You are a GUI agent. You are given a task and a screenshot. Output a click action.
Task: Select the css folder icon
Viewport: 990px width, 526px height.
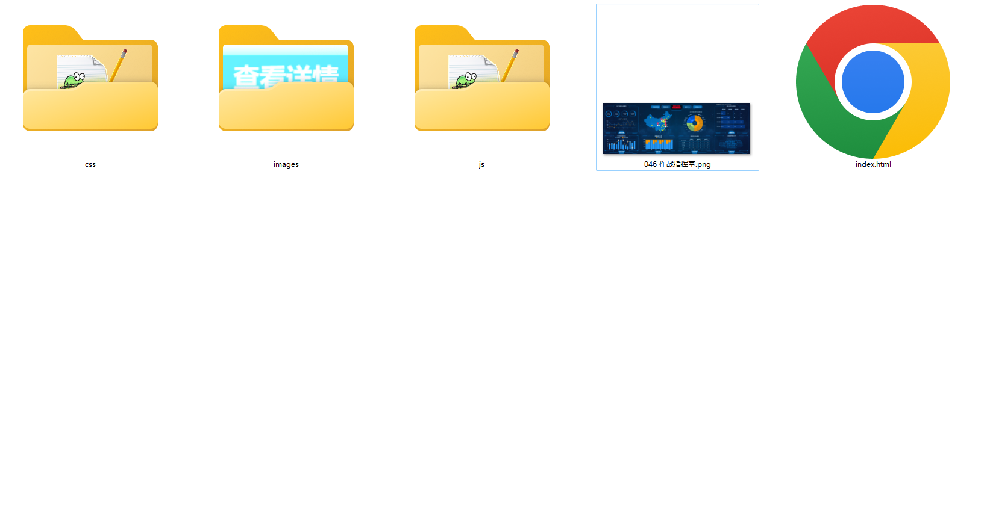[x=90, y=78]
